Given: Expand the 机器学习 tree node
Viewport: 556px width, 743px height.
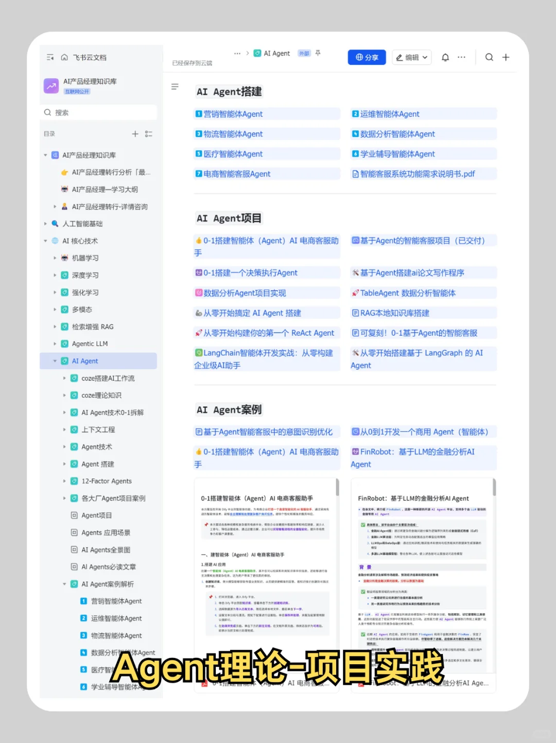Looking at the screenshot, I should coord(55,258).
